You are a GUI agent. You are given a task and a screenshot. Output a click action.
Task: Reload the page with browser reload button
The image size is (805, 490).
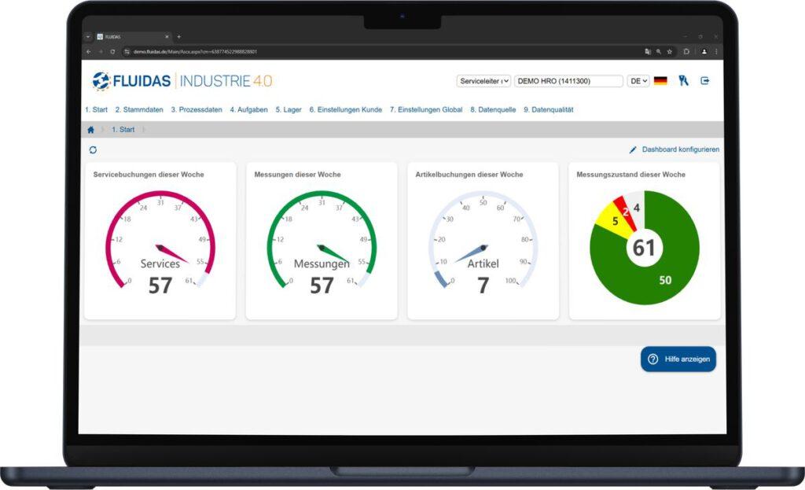[x=112, y=52]
